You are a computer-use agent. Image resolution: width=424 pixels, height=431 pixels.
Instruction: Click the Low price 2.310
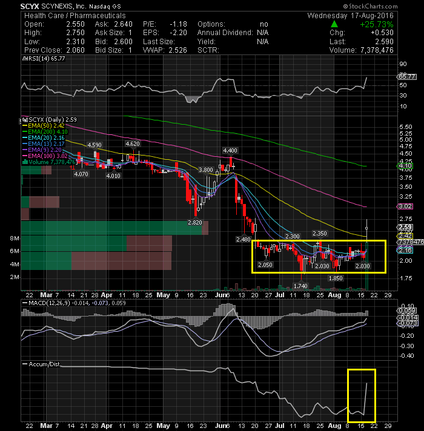click(75, 42)
